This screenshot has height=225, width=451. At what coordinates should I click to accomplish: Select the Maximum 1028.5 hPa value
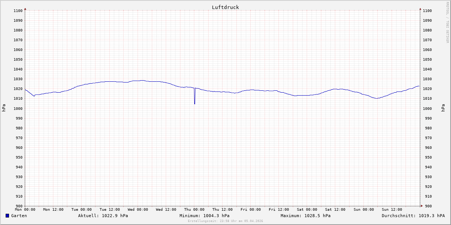click(306, 216)
